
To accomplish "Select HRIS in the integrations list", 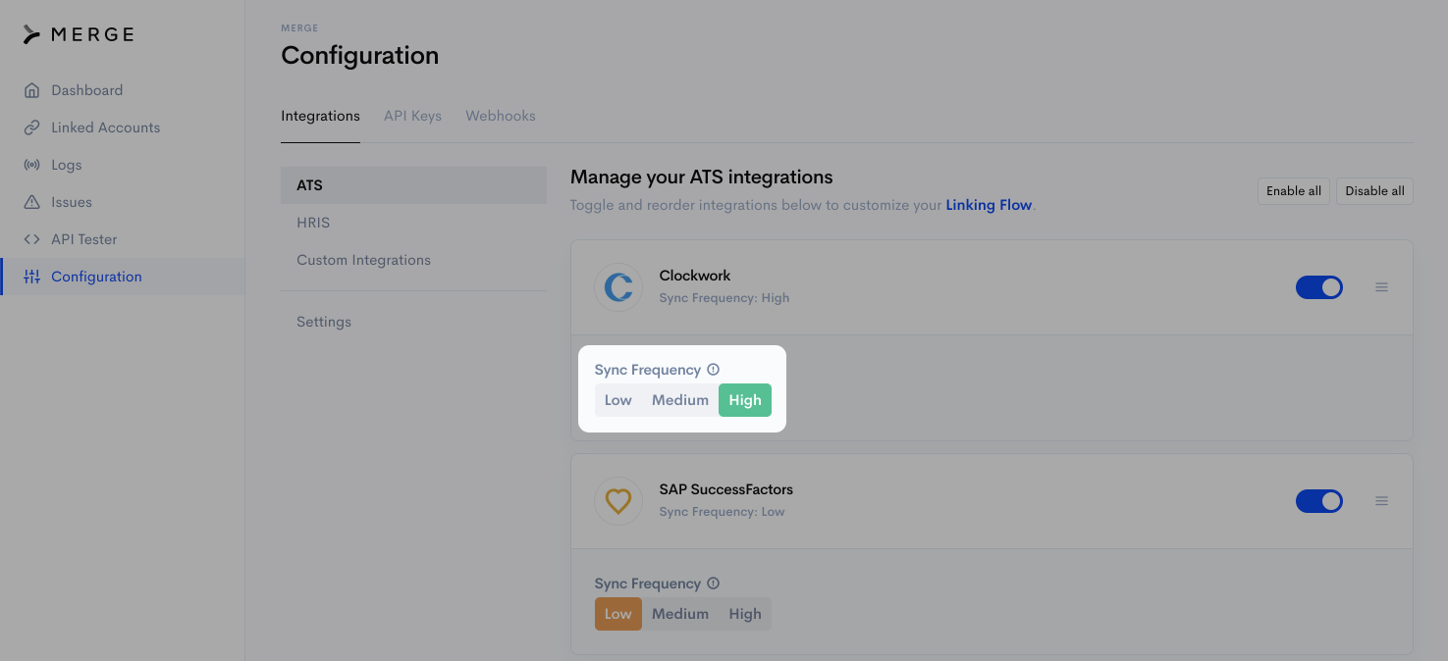I will click(x=313, y=223).
